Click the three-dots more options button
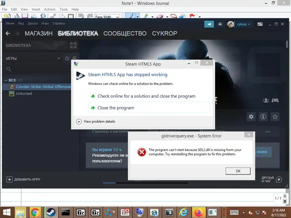Image resolution: width=291 pixels, height=218 pixels. 268,132
